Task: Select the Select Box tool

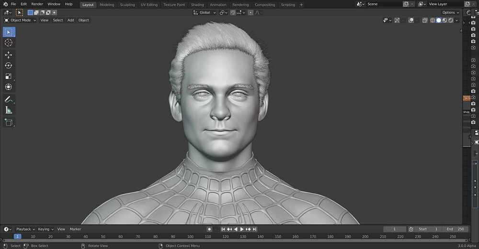Action: click(x=9, y=32)
